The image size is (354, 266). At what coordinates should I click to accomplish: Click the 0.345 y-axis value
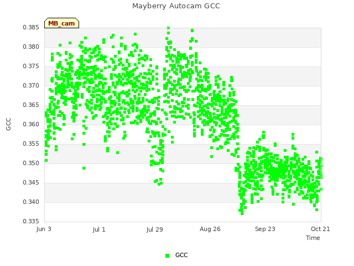point(31,182)
